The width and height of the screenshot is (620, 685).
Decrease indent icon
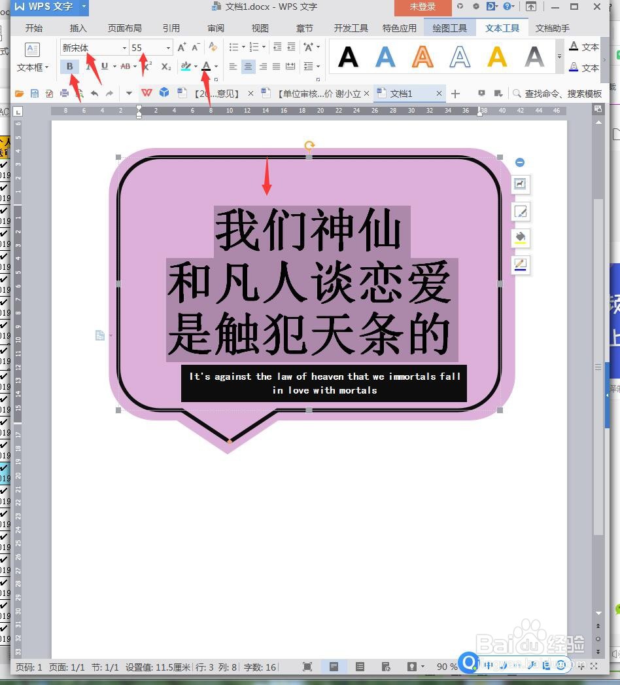(277, 46)
